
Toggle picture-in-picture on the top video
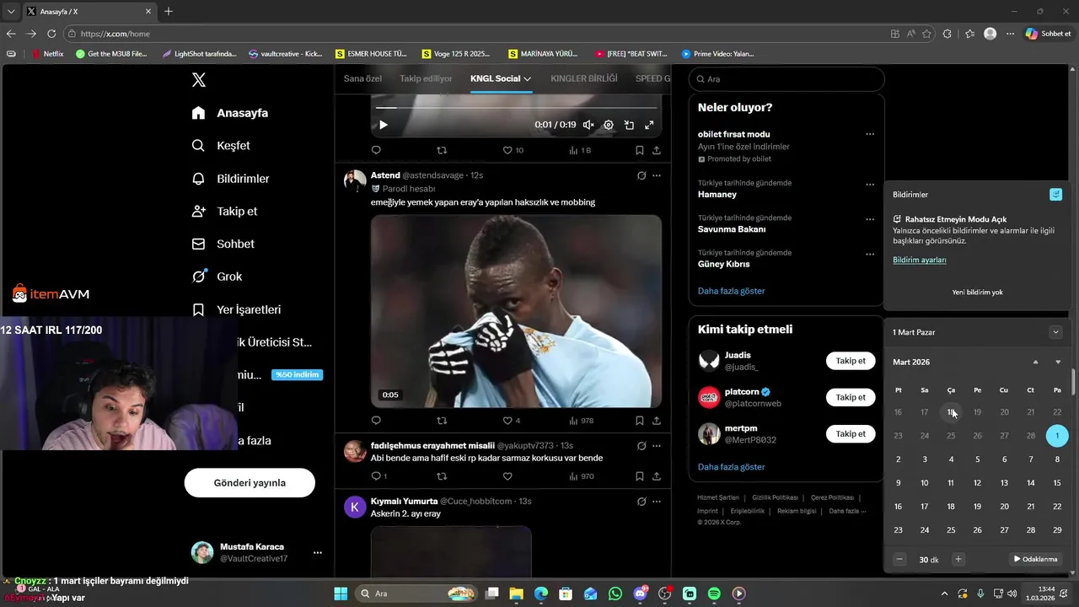click(629, 125)
